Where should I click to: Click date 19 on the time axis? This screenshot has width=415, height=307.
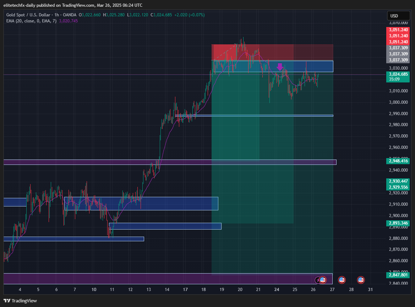(222, 290)
